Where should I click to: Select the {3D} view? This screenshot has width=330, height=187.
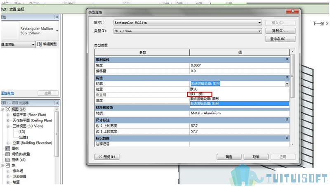[x=22, y=132]
